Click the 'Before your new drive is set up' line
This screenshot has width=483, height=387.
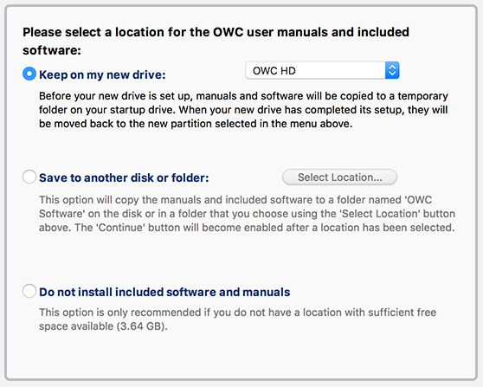(x=243, y=96)
